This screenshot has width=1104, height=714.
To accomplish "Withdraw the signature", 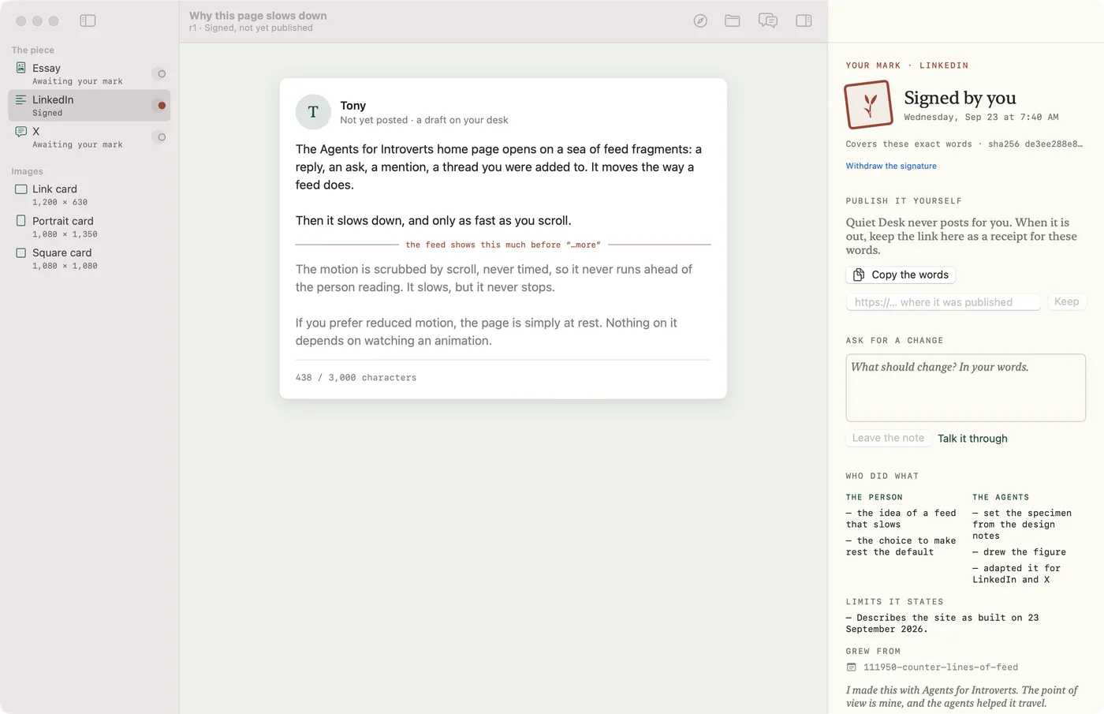I will tap(891, 166).
